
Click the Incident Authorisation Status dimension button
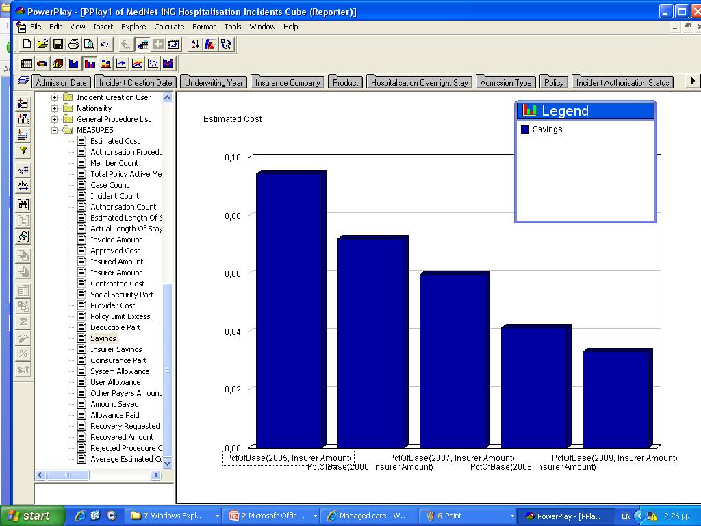click(623, 82)
